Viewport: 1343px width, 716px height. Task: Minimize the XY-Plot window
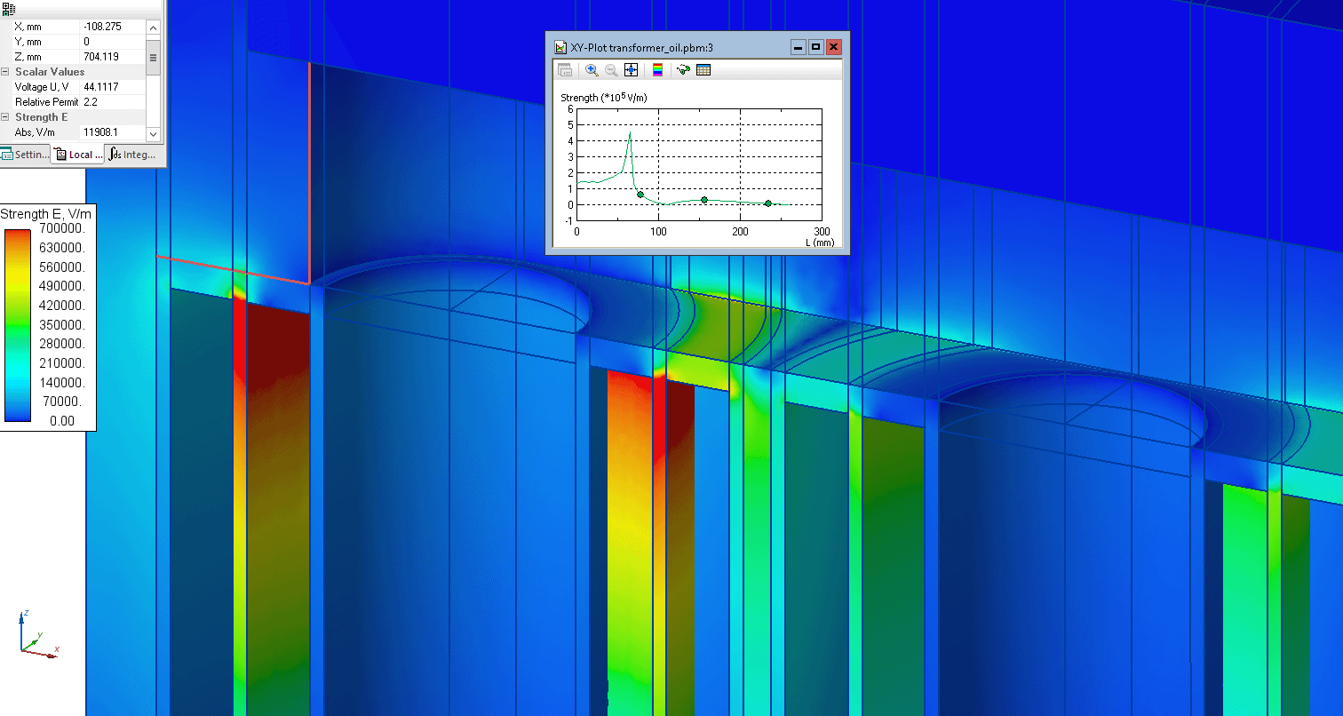click(x=799, y=47)
